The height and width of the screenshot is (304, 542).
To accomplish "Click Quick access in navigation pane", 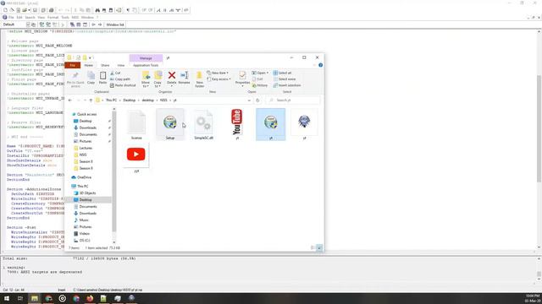I will [86, 115].
